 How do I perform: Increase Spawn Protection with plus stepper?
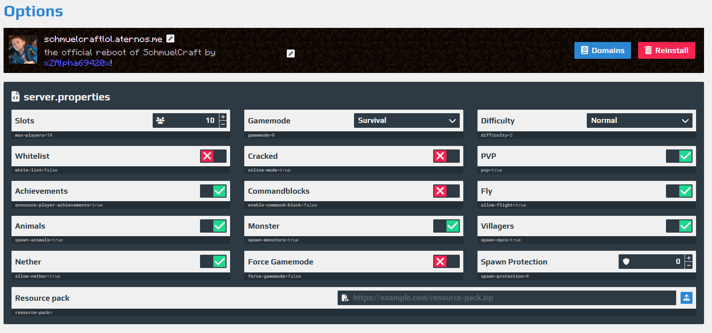click(x=689, y=258)
